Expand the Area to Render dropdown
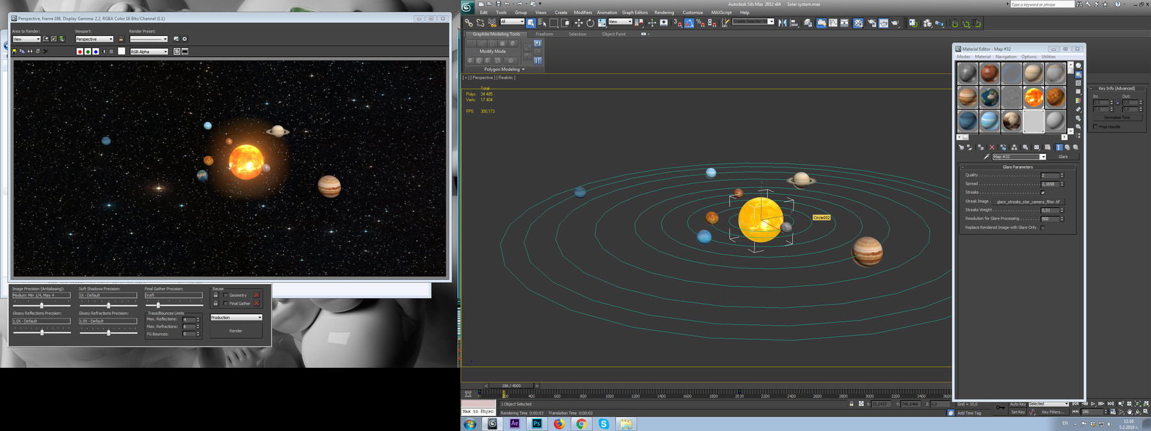Screen dimensions: 1151x431 [x=26, y=39]
